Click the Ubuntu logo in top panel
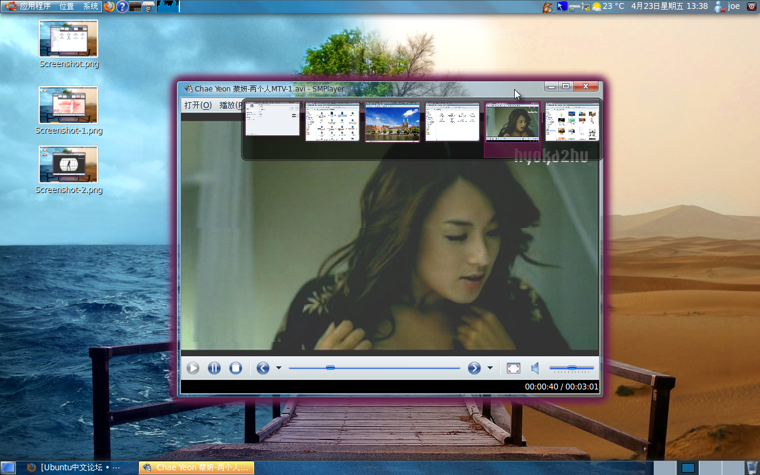The width and height of the screenshot is (760, 475). pyautogui.click(x=11, y=6)
